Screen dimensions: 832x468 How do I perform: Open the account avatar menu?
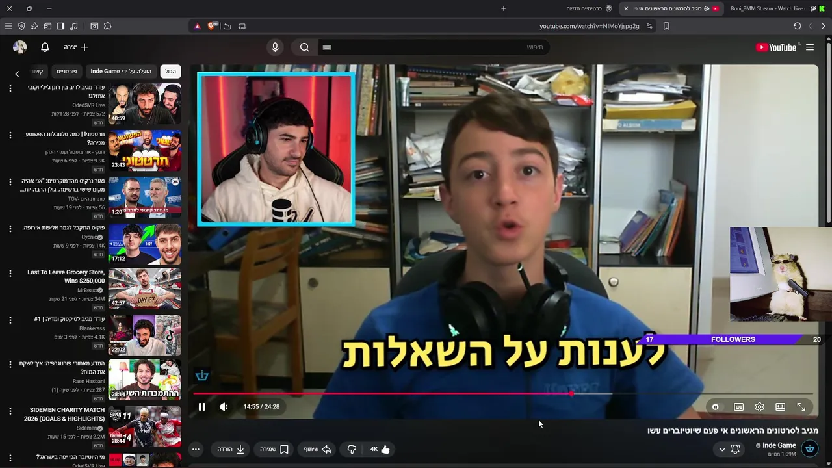pyautogui.click(x=19, y=47)
